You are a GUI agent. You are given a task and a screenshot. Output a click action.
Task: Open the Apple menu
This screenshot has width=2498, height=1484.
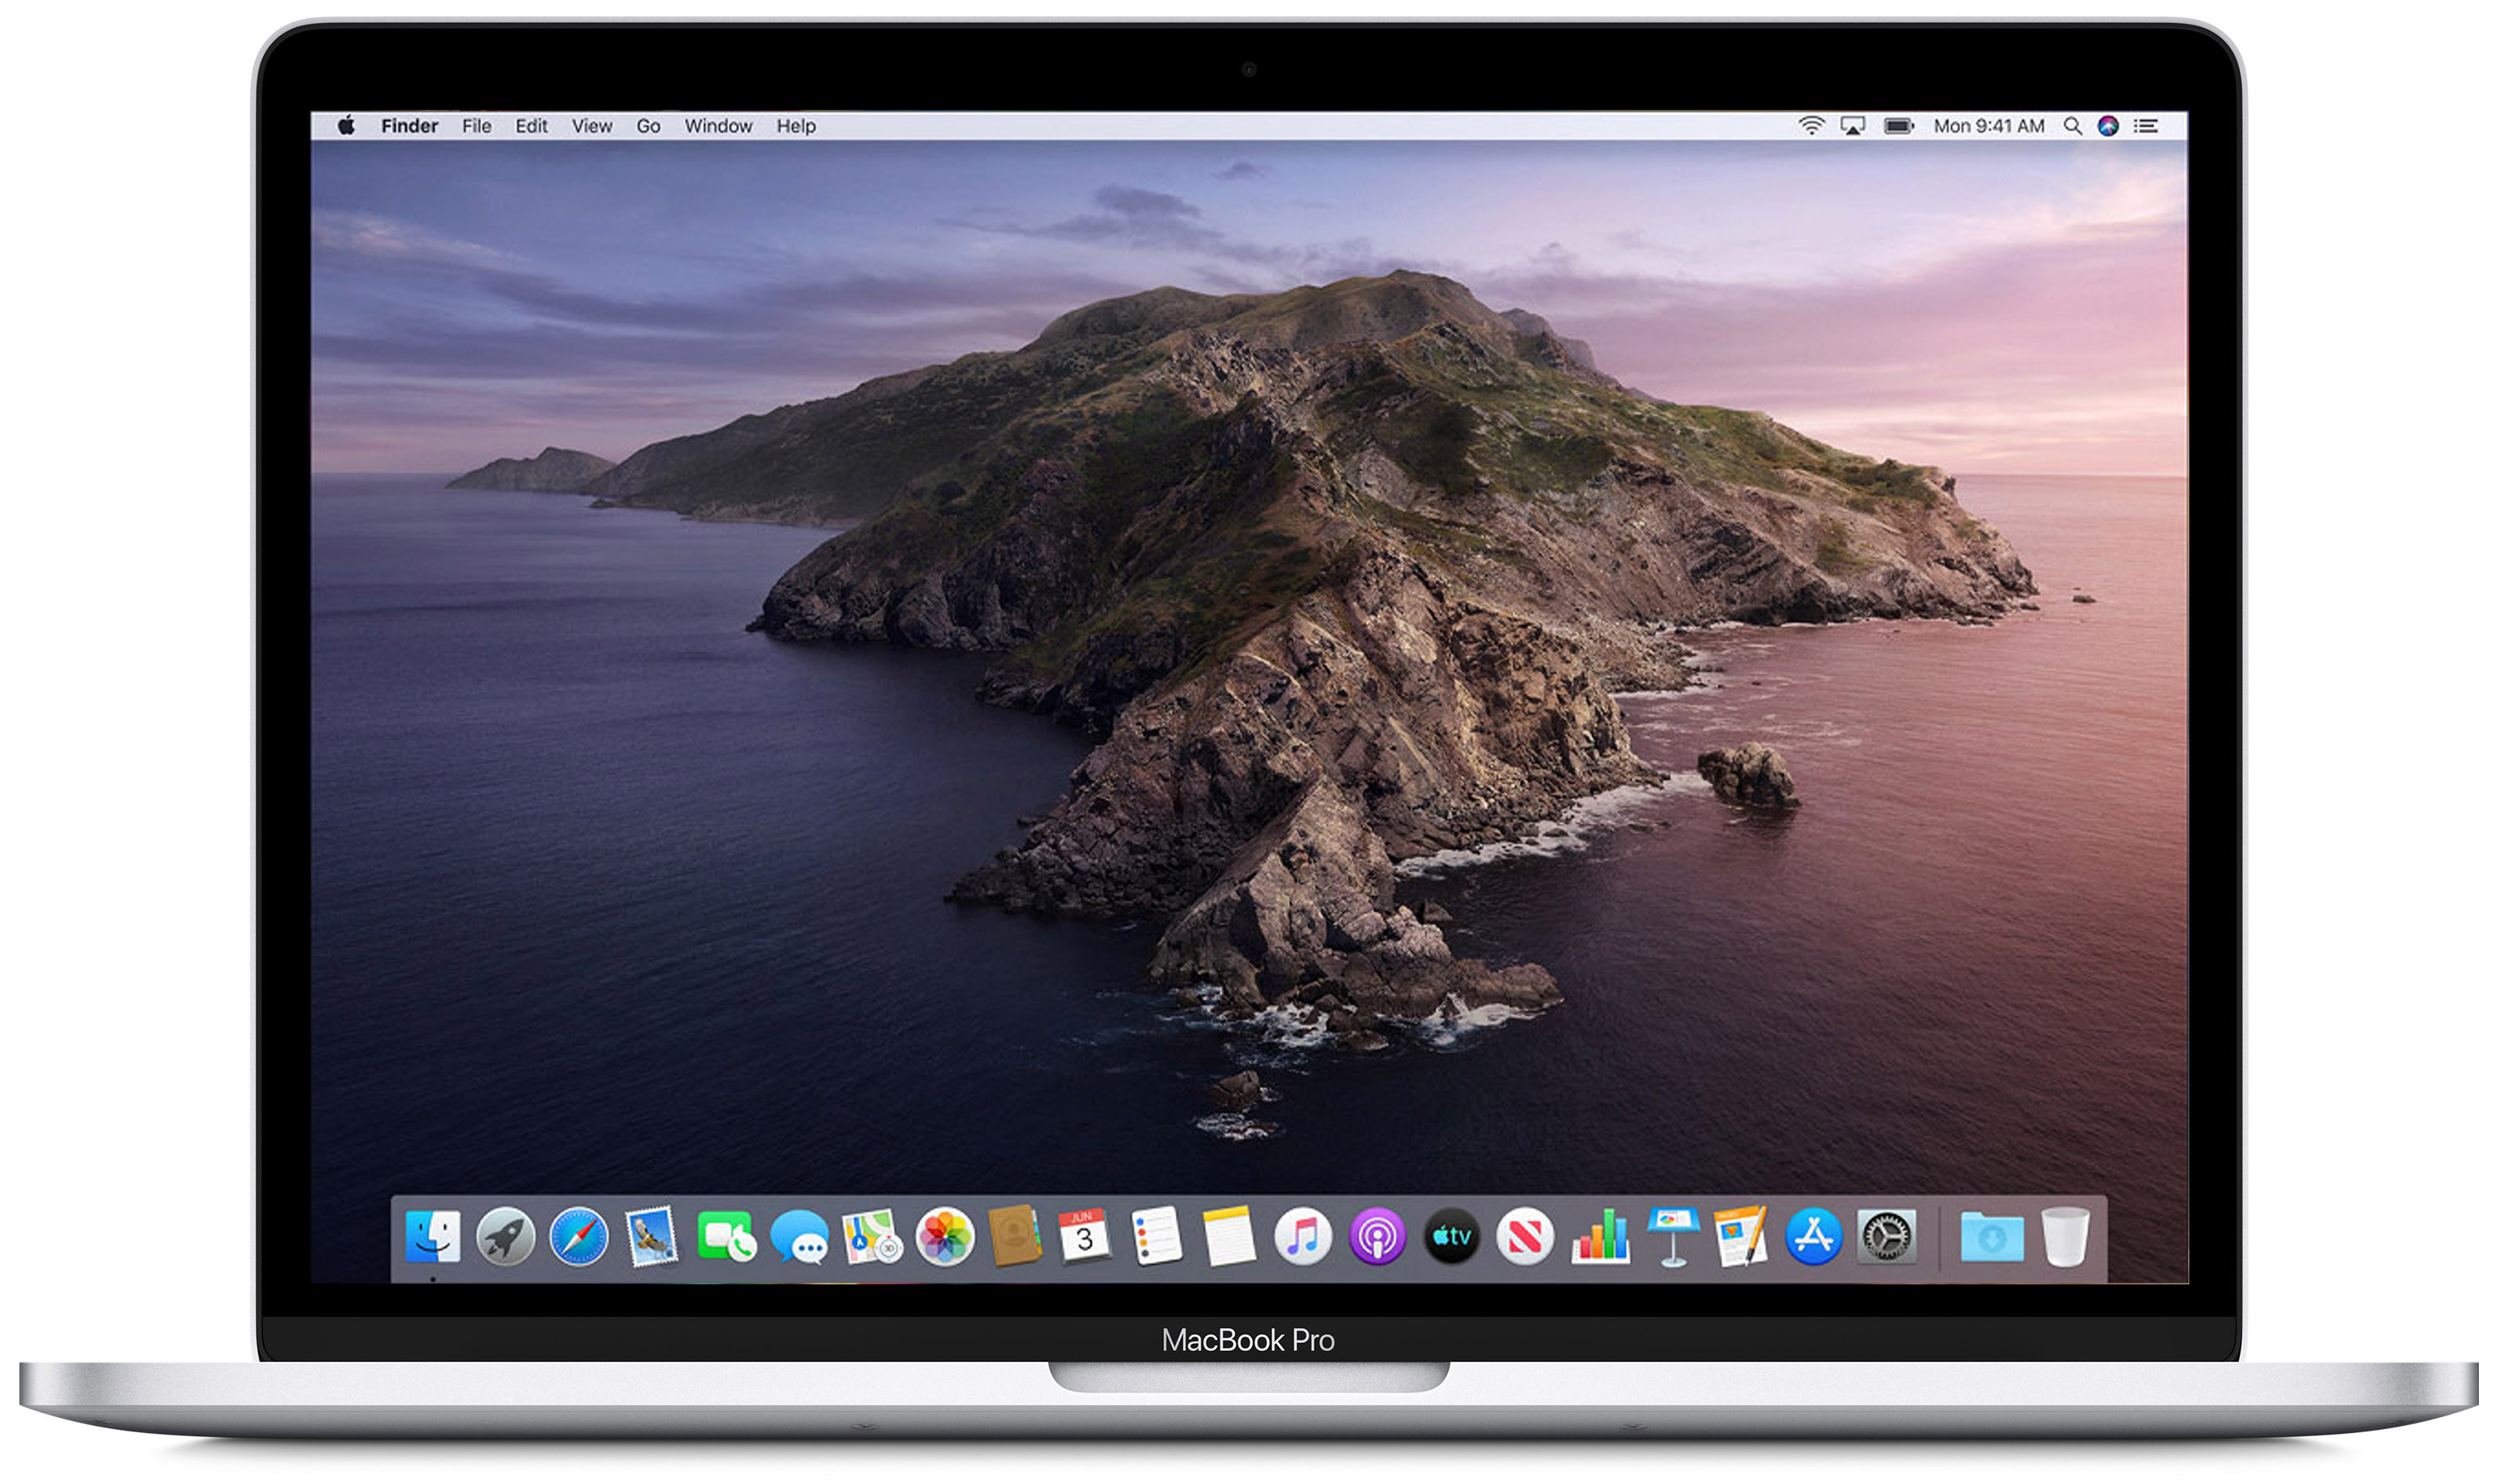pos(347,126)
